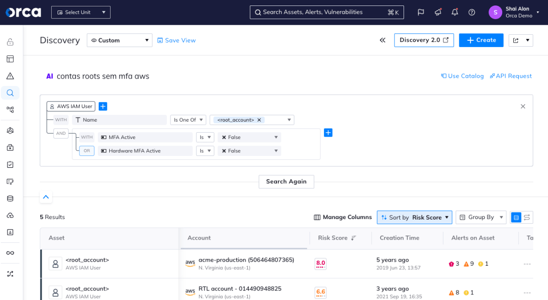Viewport: 548px width, 300px height.
Task: Click the MFA Active attribute field
Action: tap(145, 137)
